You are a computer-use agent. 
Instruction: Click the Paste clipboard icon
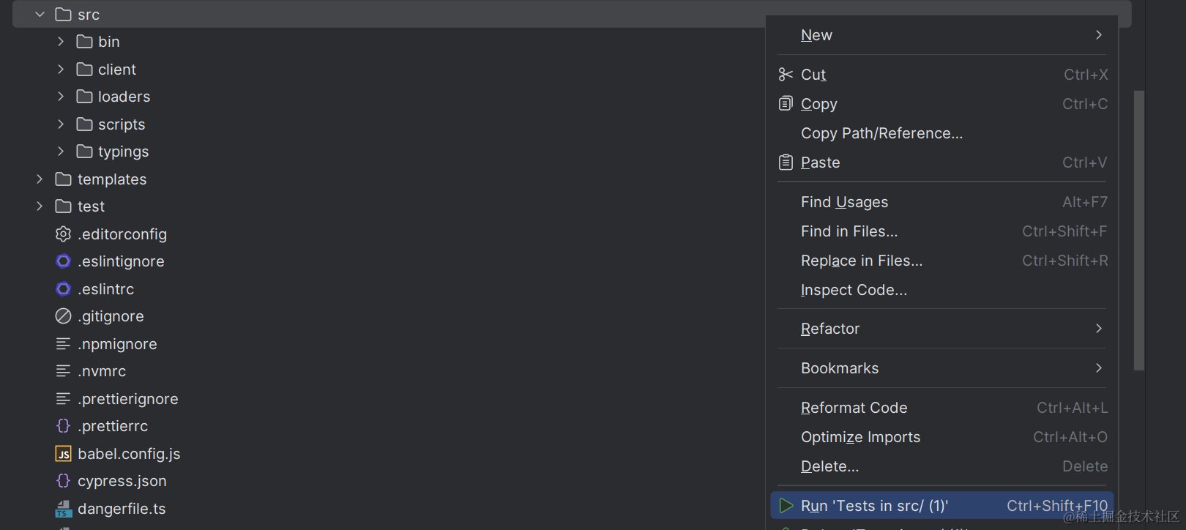pyautogui.click(x=786, y=162)
